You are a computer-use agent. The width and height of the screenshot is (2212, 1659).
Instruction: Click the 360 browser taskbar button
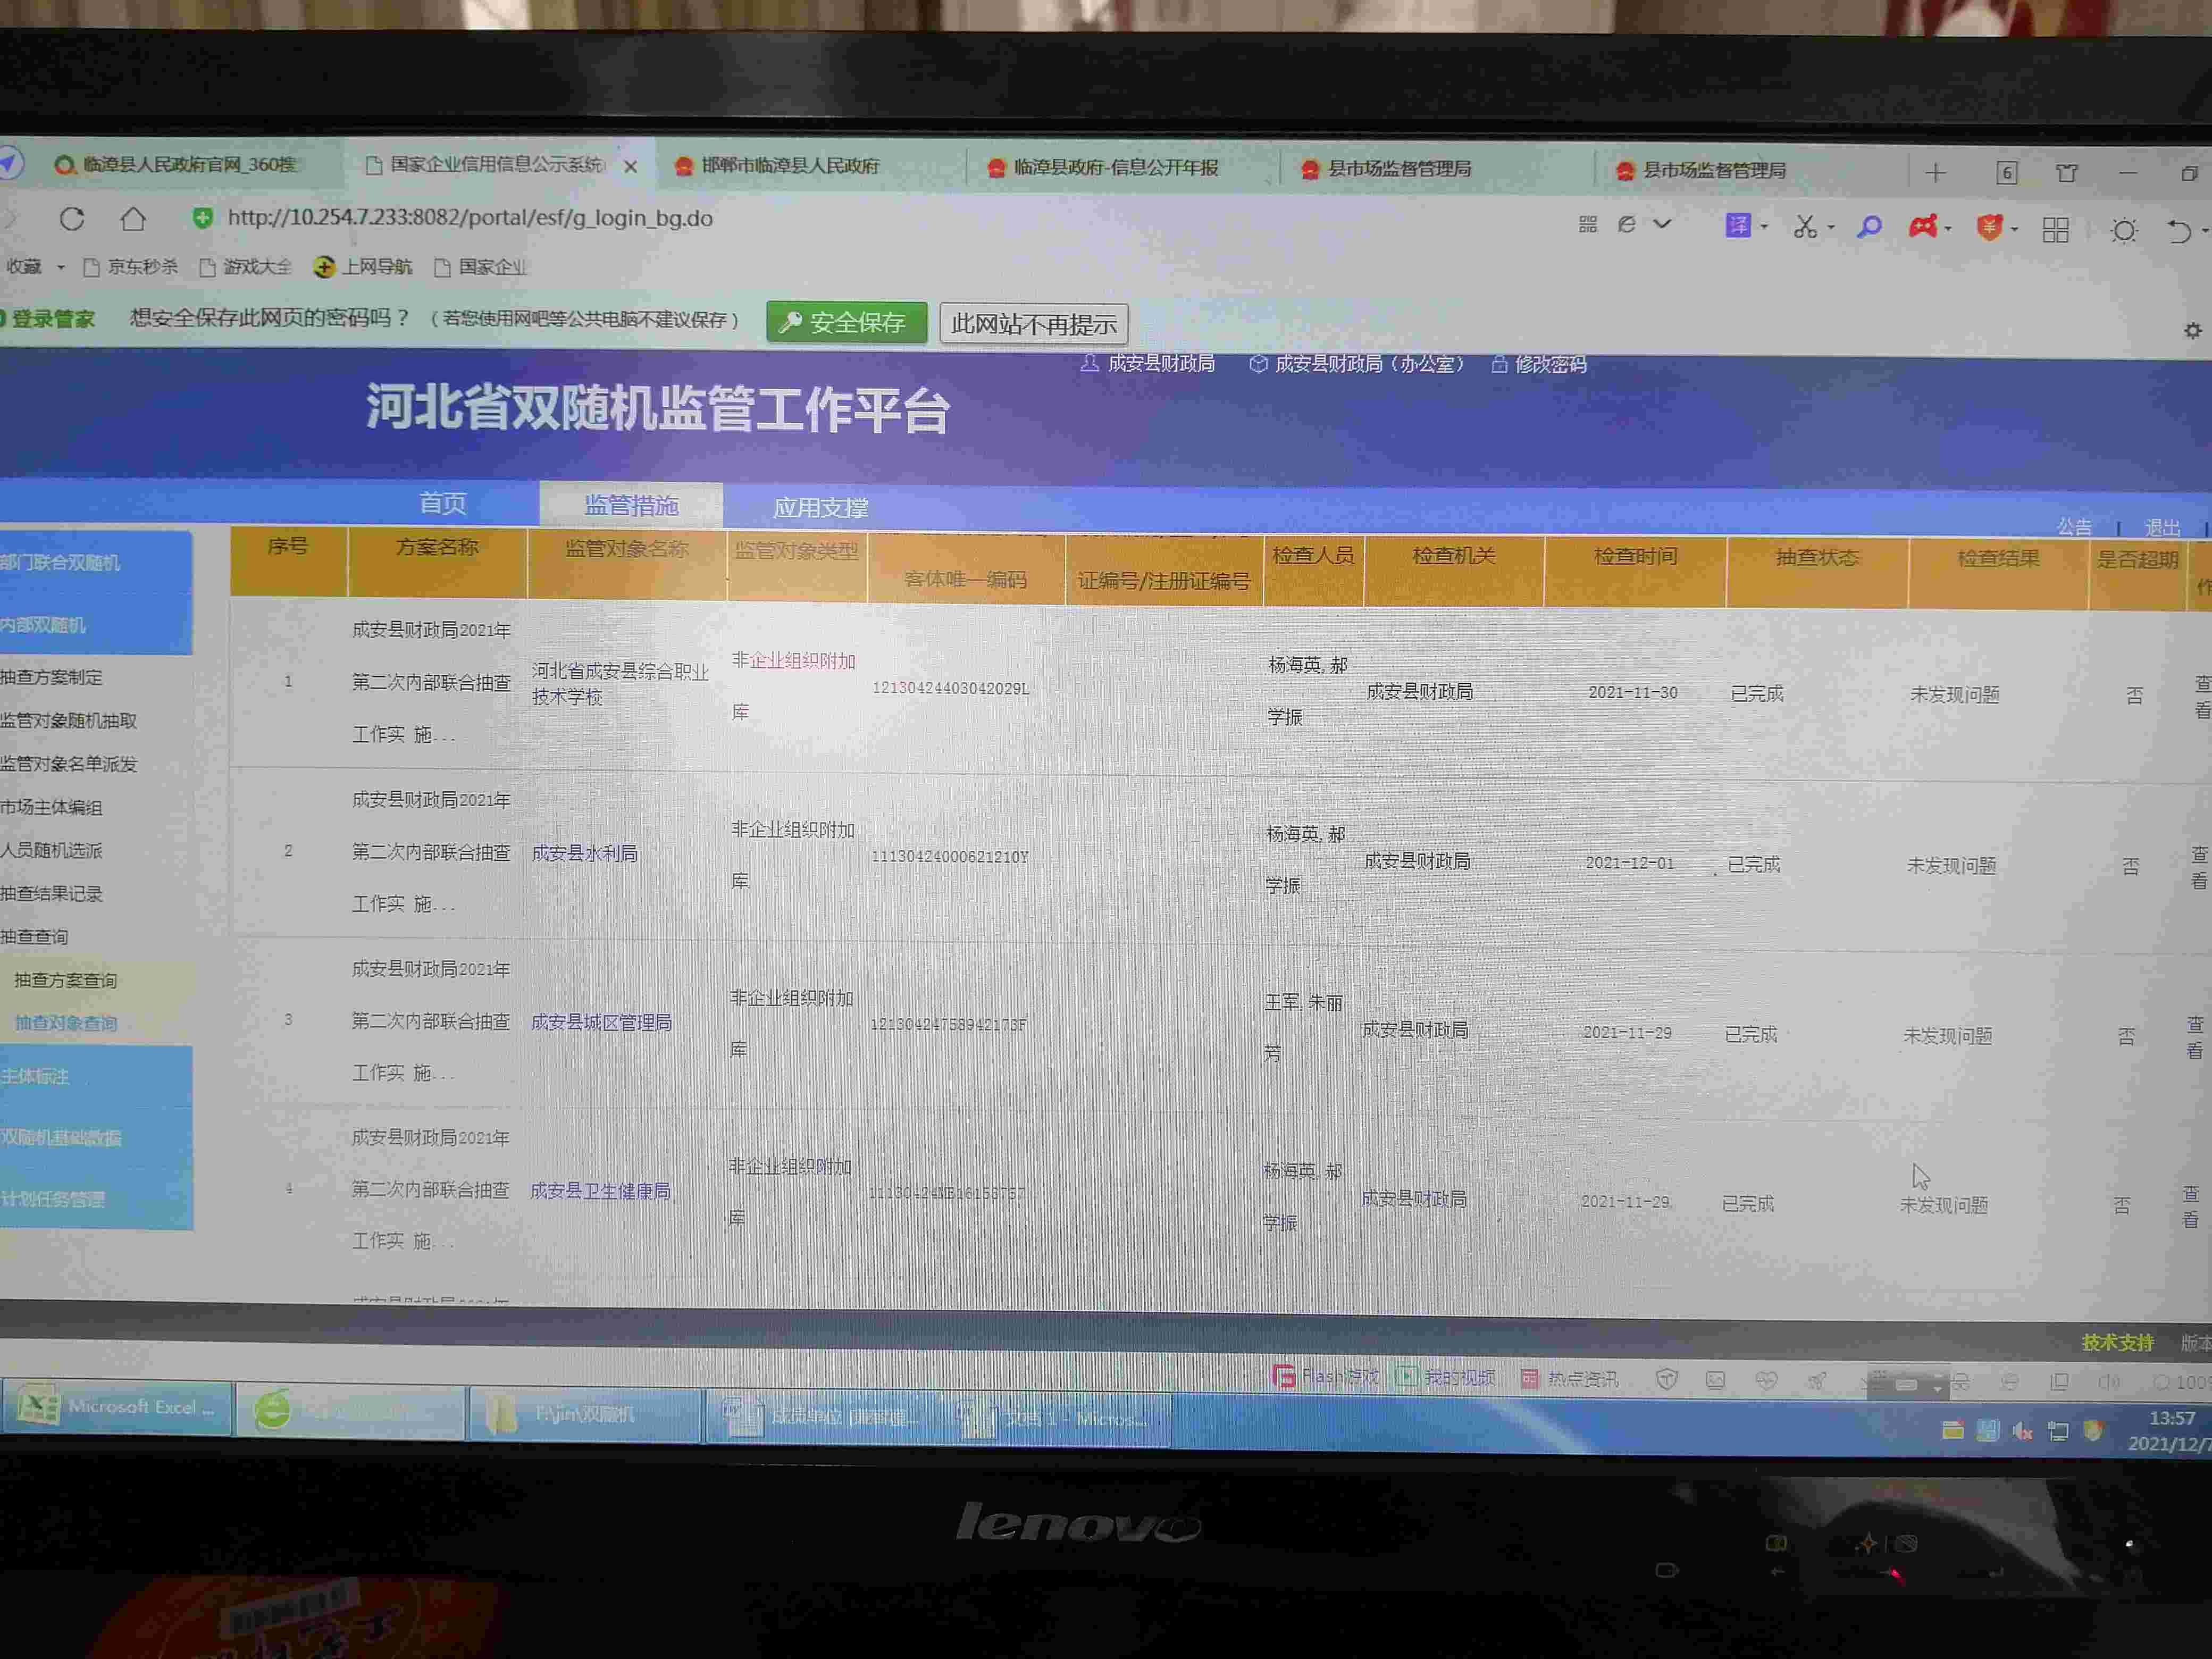click(351, 1411)
